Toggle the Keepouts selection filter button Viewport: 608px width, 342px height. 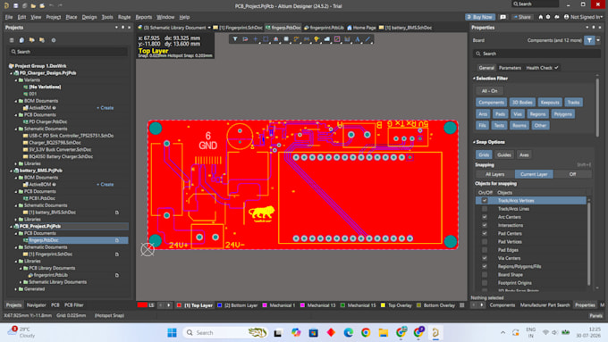coord(550,103)
